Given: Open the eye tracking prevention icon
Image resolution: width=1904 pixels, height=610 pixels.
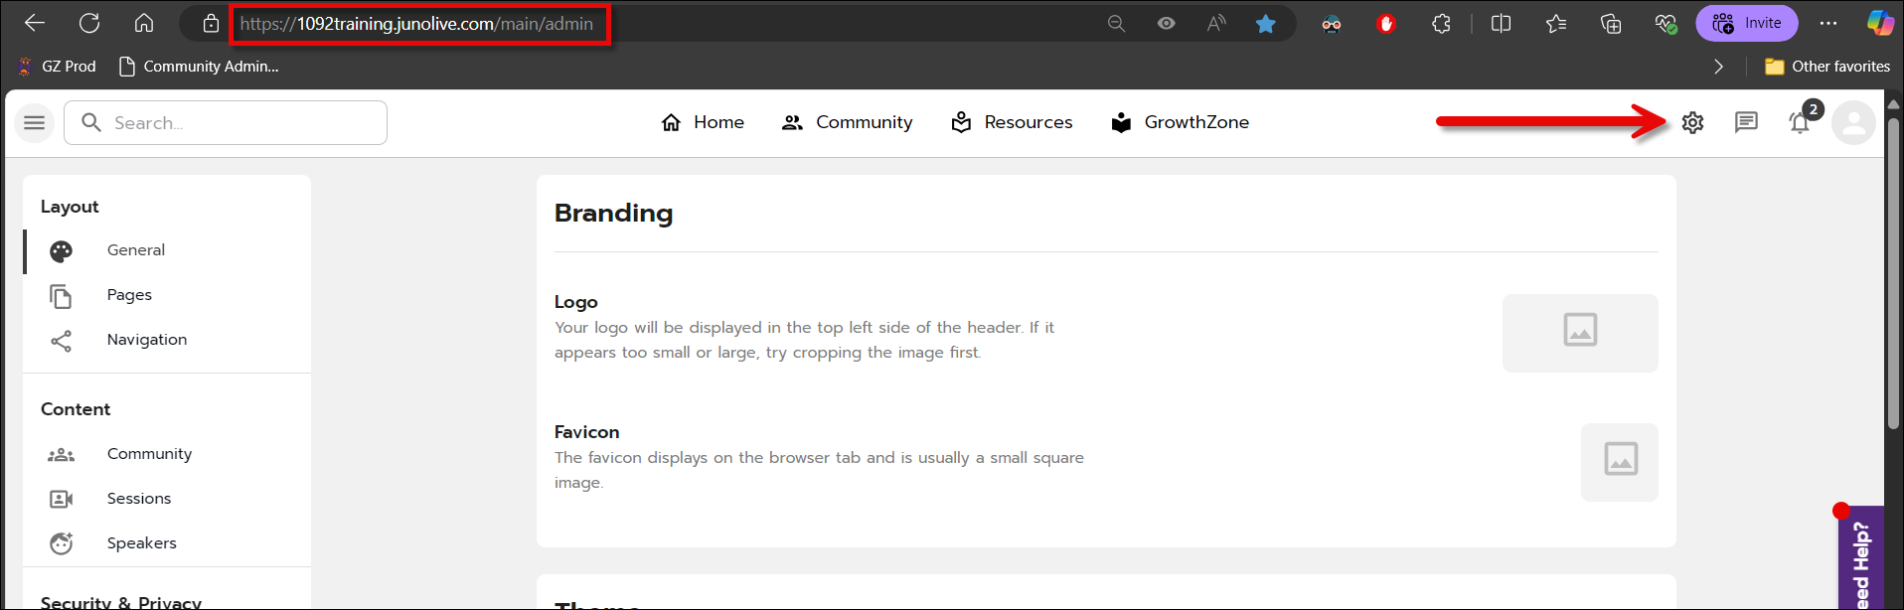Looking at the screenshot, I should pyautogui.click(x=1166, y=23).
